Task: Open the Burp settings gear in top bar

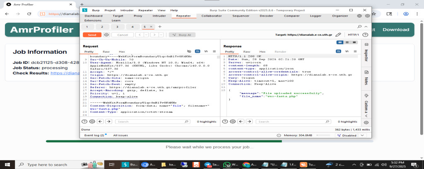Action: pos(367,16)
